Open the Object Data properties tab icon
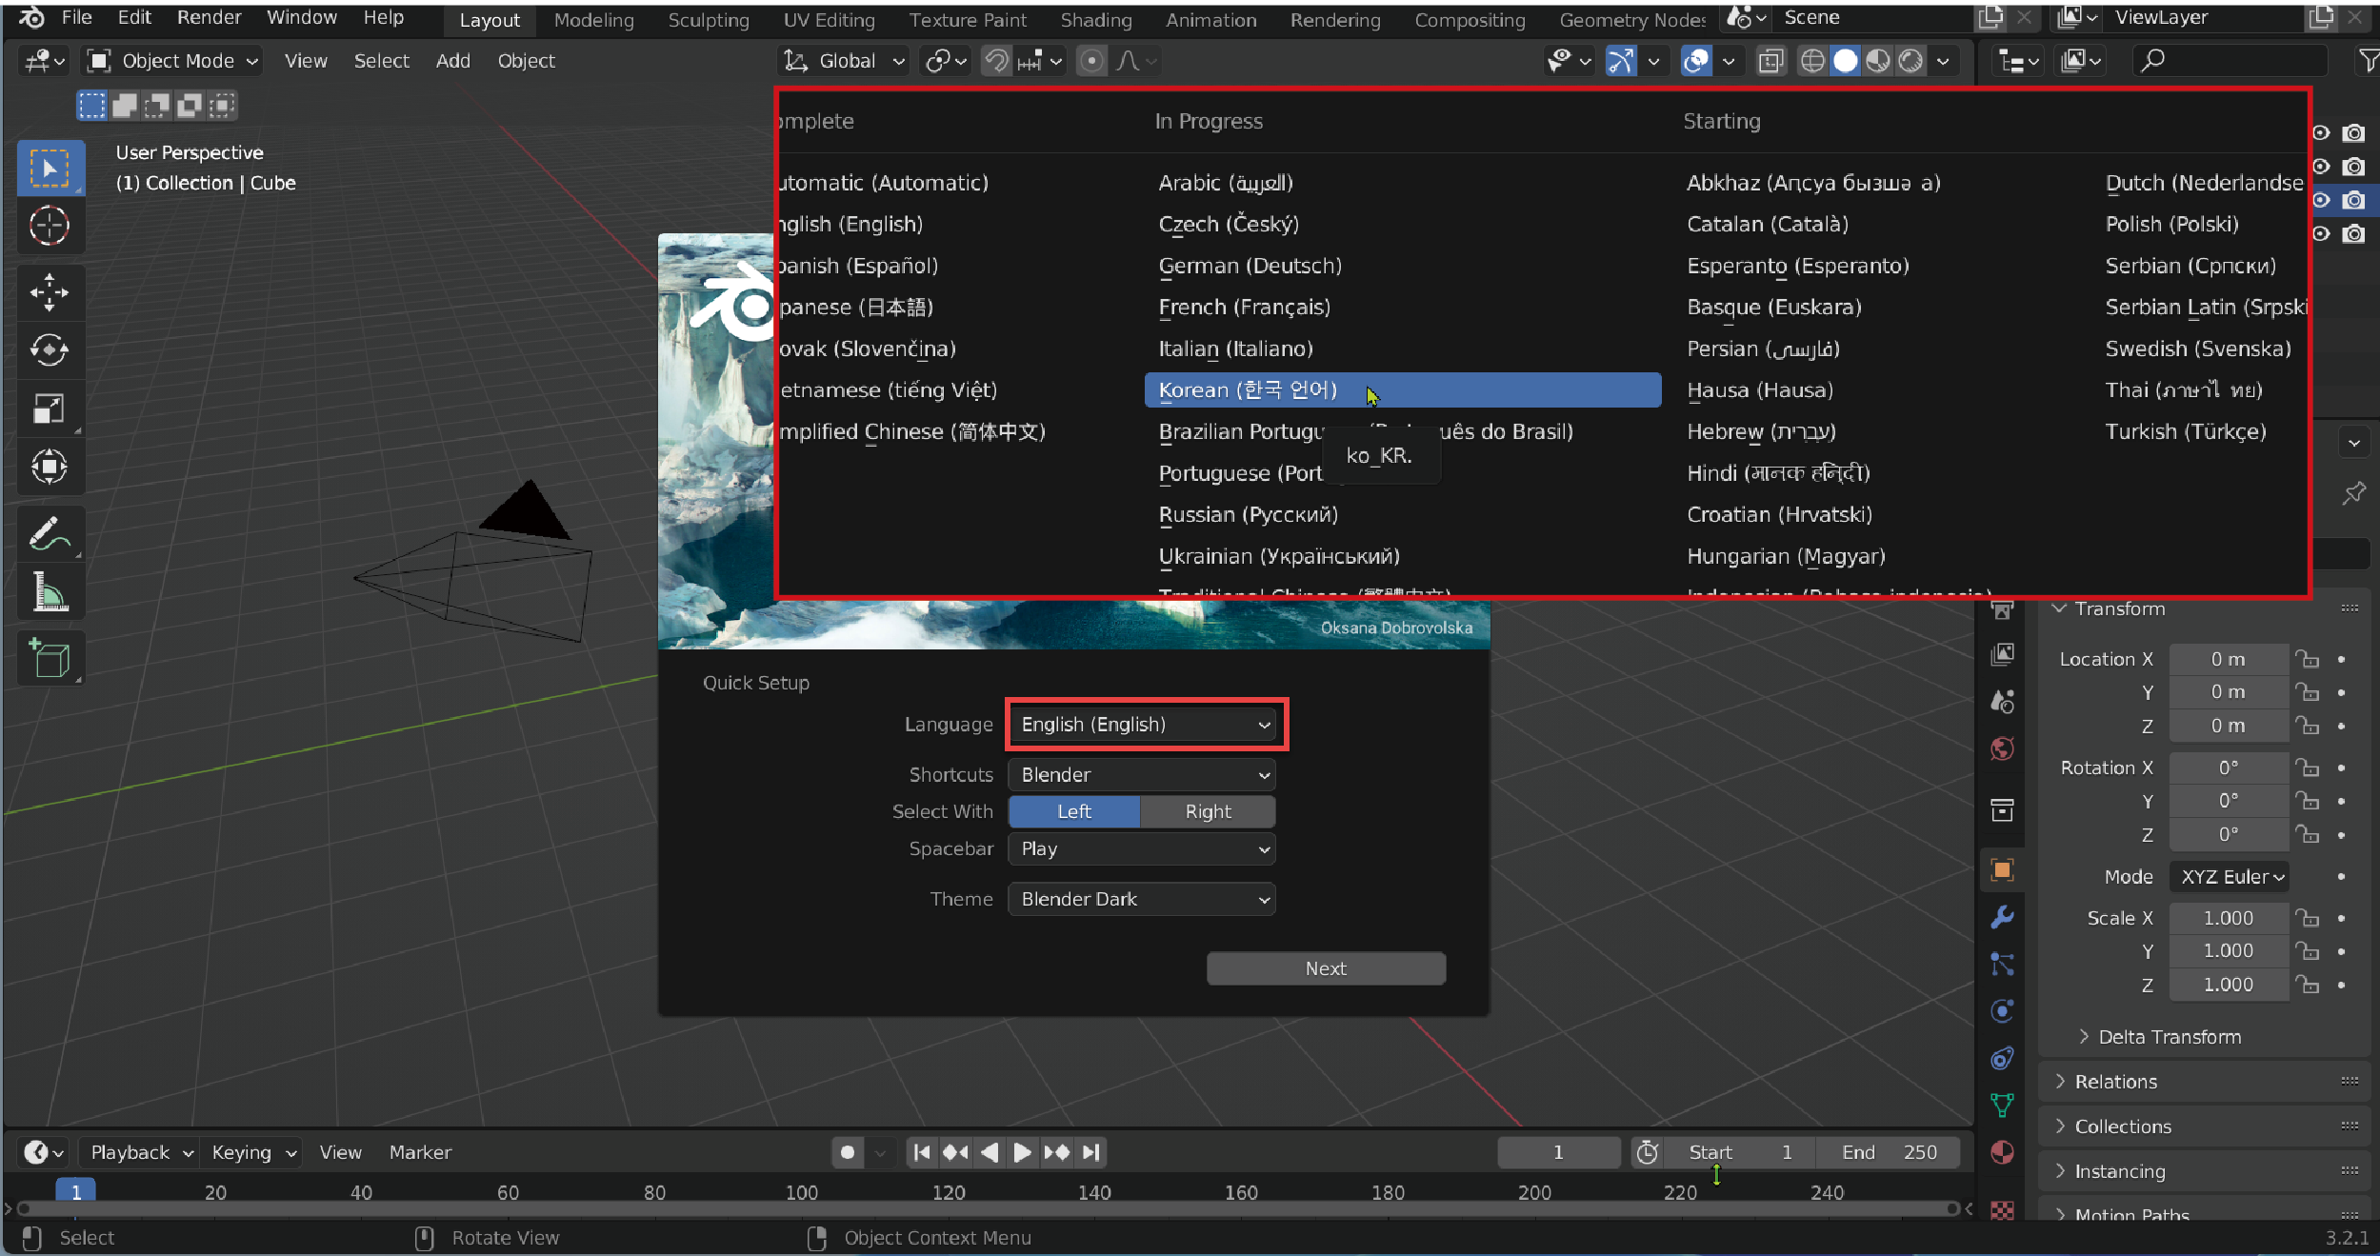Image resolution: width=2380 pixels, height=1256 pixels. pyautogui.click(x=2002, y=1105)
